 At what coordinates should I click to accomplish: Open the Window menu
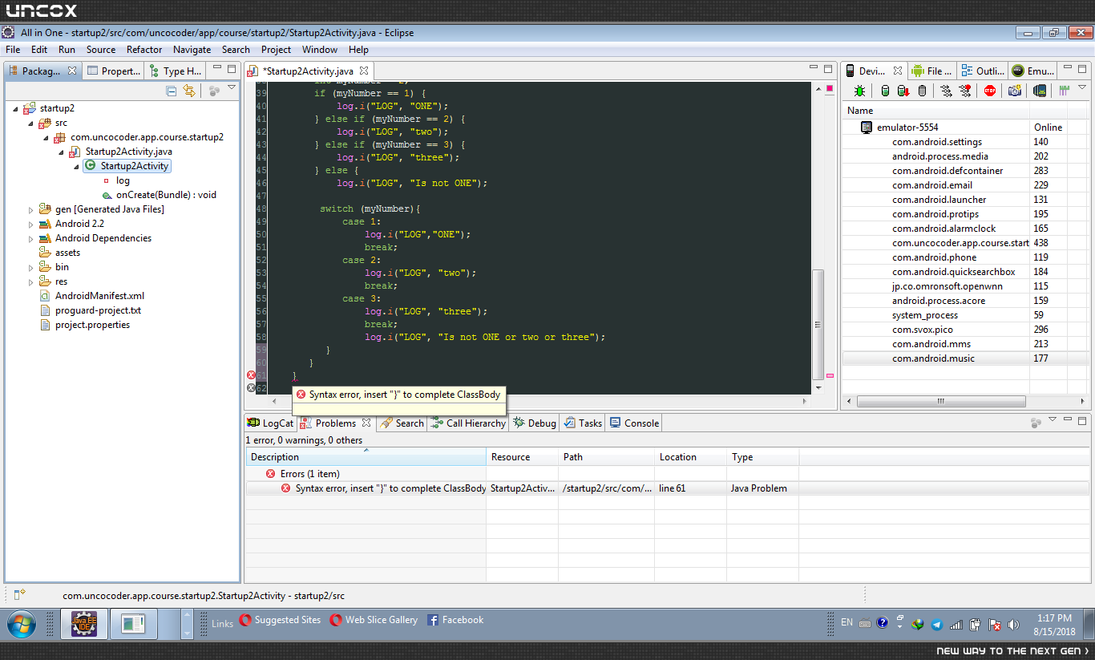pyautogui.click(x=320, y=50)
